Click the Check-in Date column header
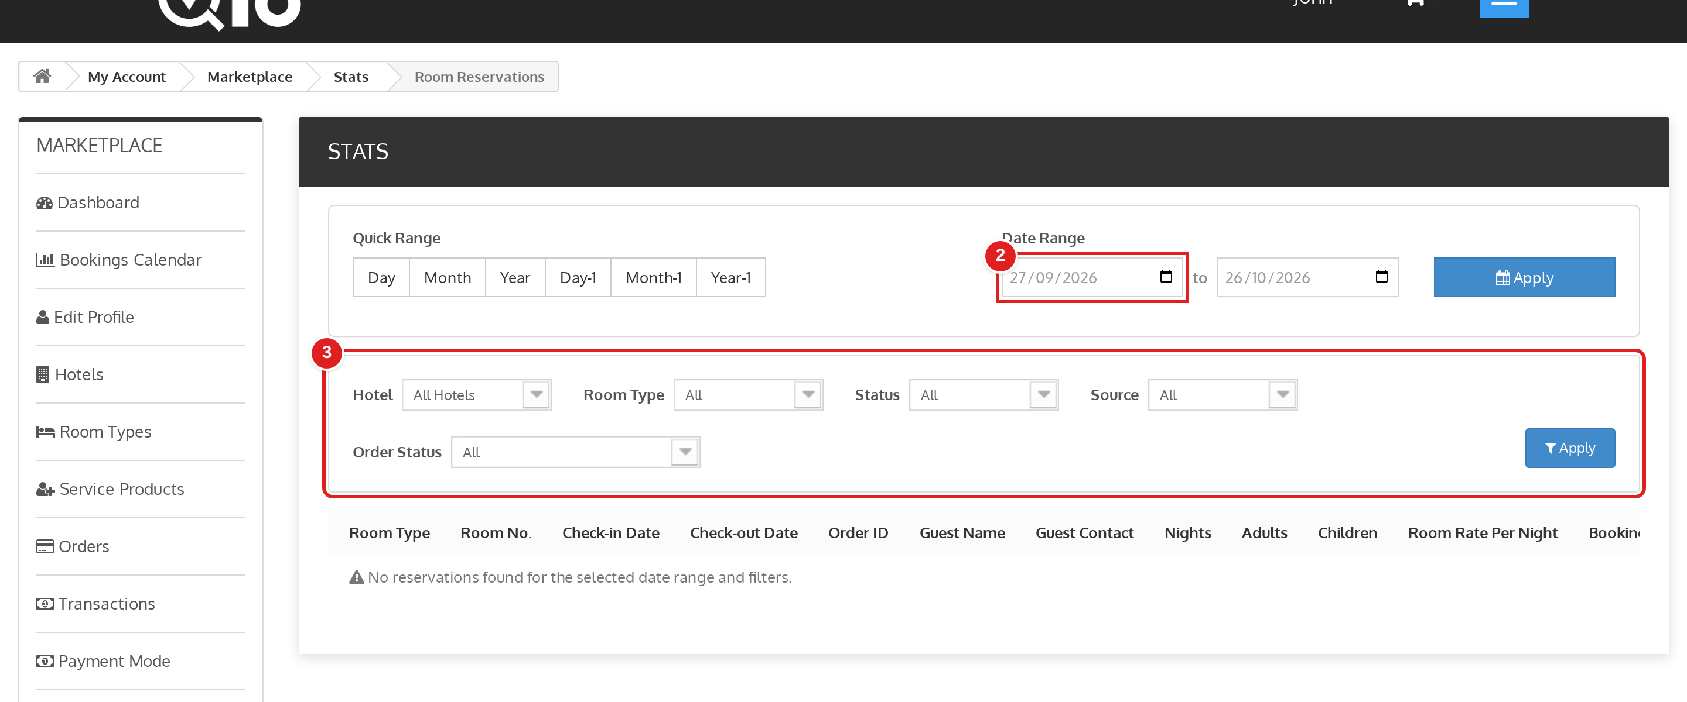 (610, 533)
